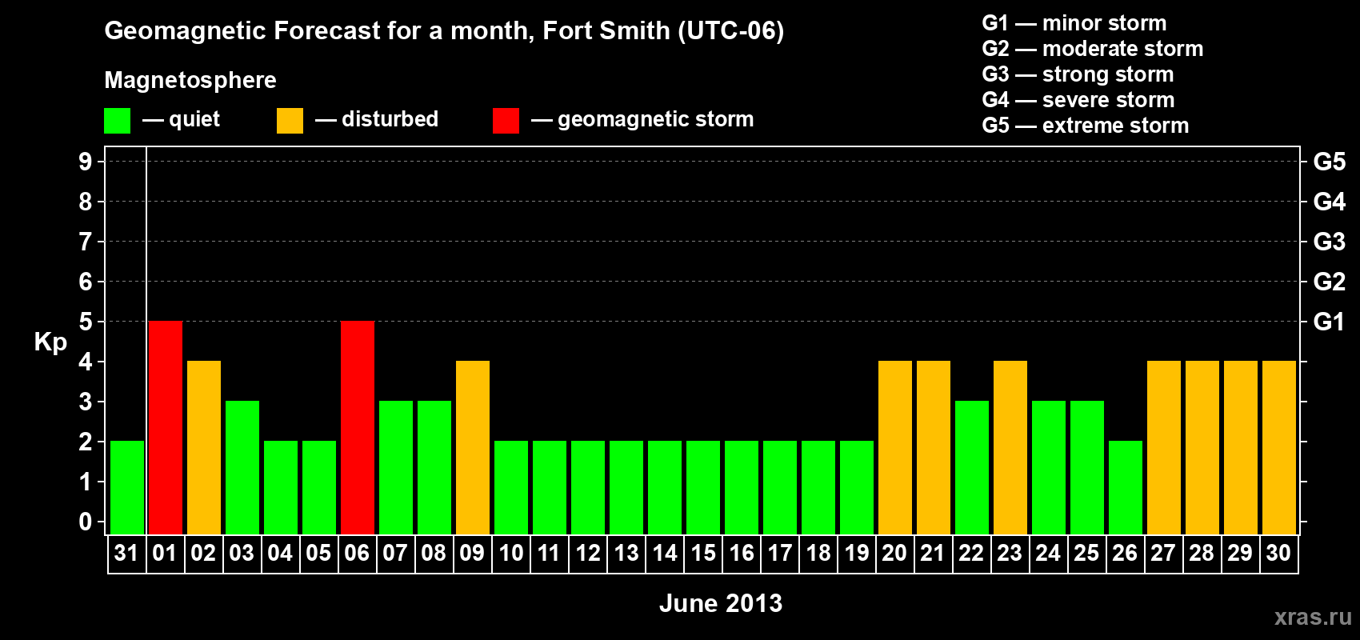Click the green bar for June 19
The image size is (1360, 640).
pyautogui.click(x=857, y=487)
